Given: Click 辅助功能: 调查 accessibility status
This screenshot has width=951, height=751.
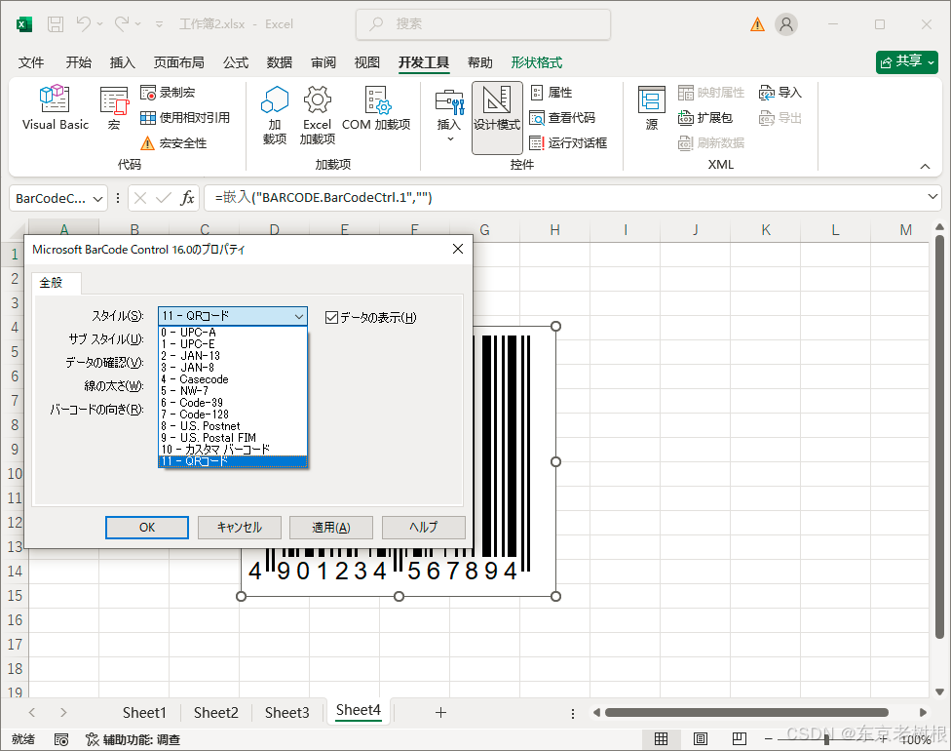Looking at the screenshot, I should [133, 739].
